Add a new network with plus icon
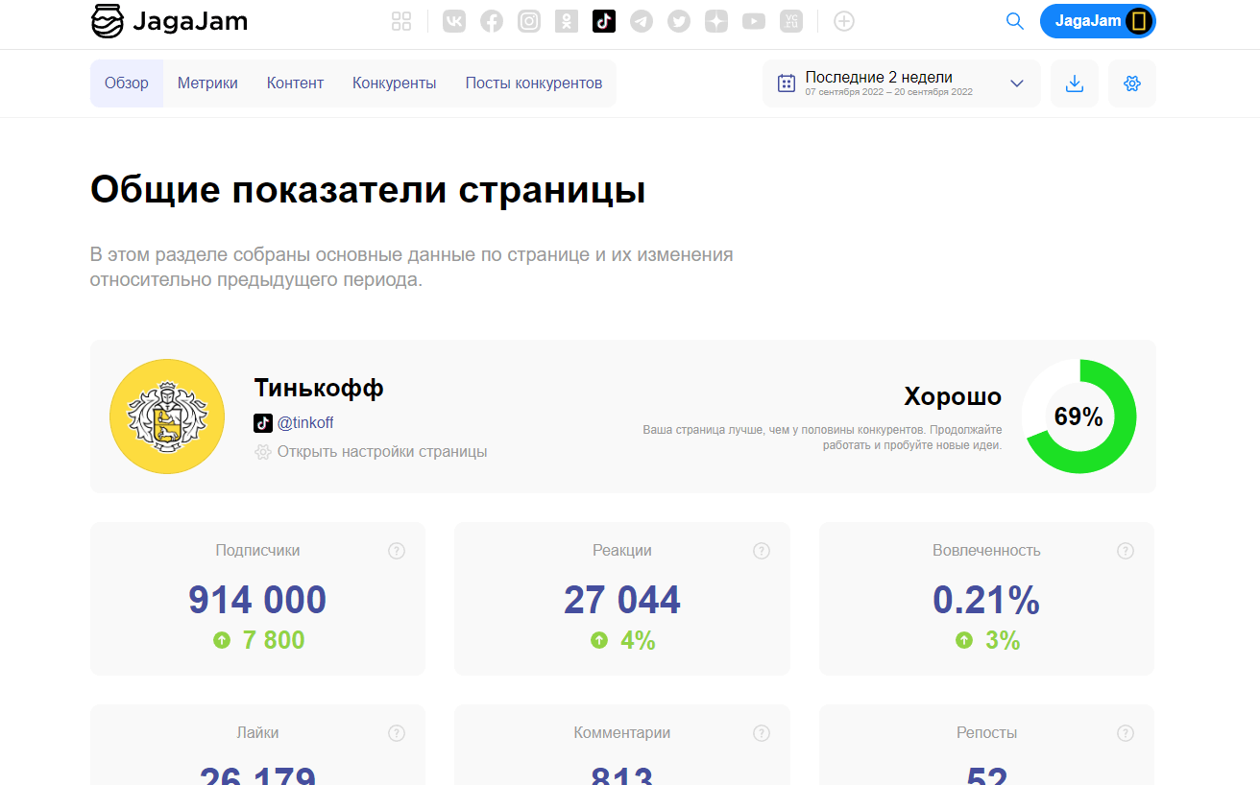The width and height of the screenshot is (1260, 785). (x=844, y=21)
